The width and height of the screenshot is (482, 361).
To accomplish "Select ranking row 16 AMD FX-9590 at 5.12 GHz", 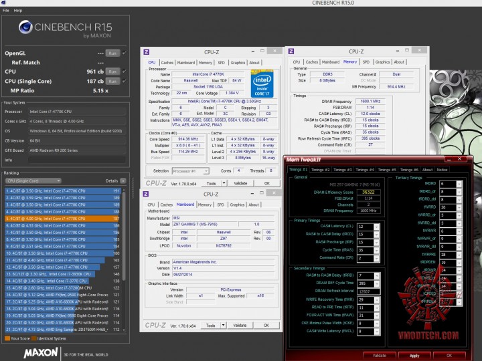I will (x=63, y=295).
